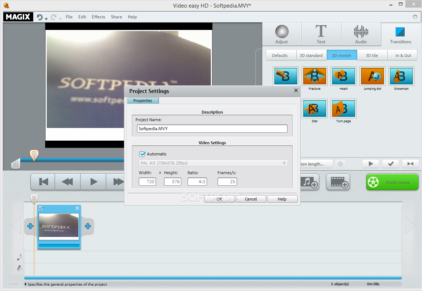Viewport: 422px width, 291px height.
Task: Click the Redo arrow icon
Action: click(53, 17)
